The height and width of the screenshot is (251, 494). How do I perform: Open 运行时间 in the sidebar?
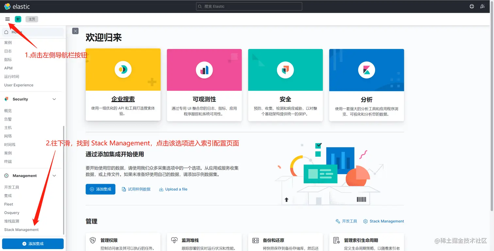click(x=12, y=77)
